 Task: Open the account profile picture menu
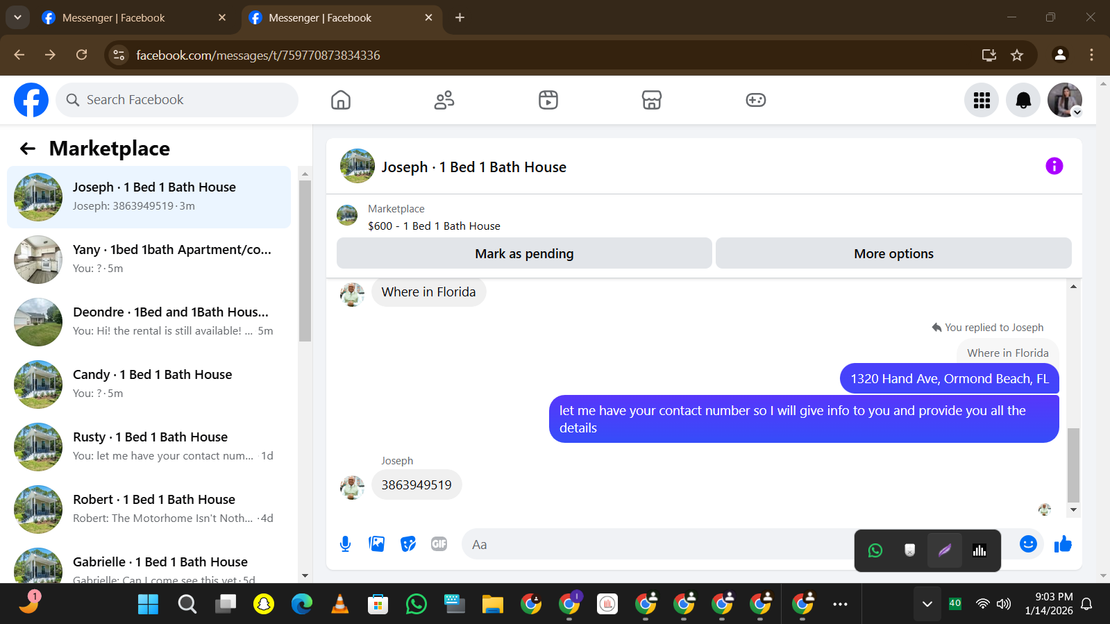[1065, 100]
